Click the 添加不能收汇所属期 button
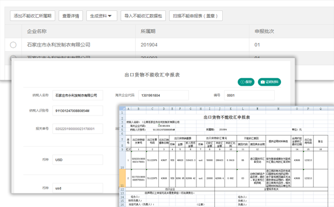Image resolution: width=334 pixels, height=207 pixels. click(32, 16)
